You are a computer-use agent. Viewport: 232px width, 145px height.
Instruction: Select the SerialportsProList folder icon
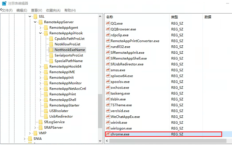(x=51, y=56)
